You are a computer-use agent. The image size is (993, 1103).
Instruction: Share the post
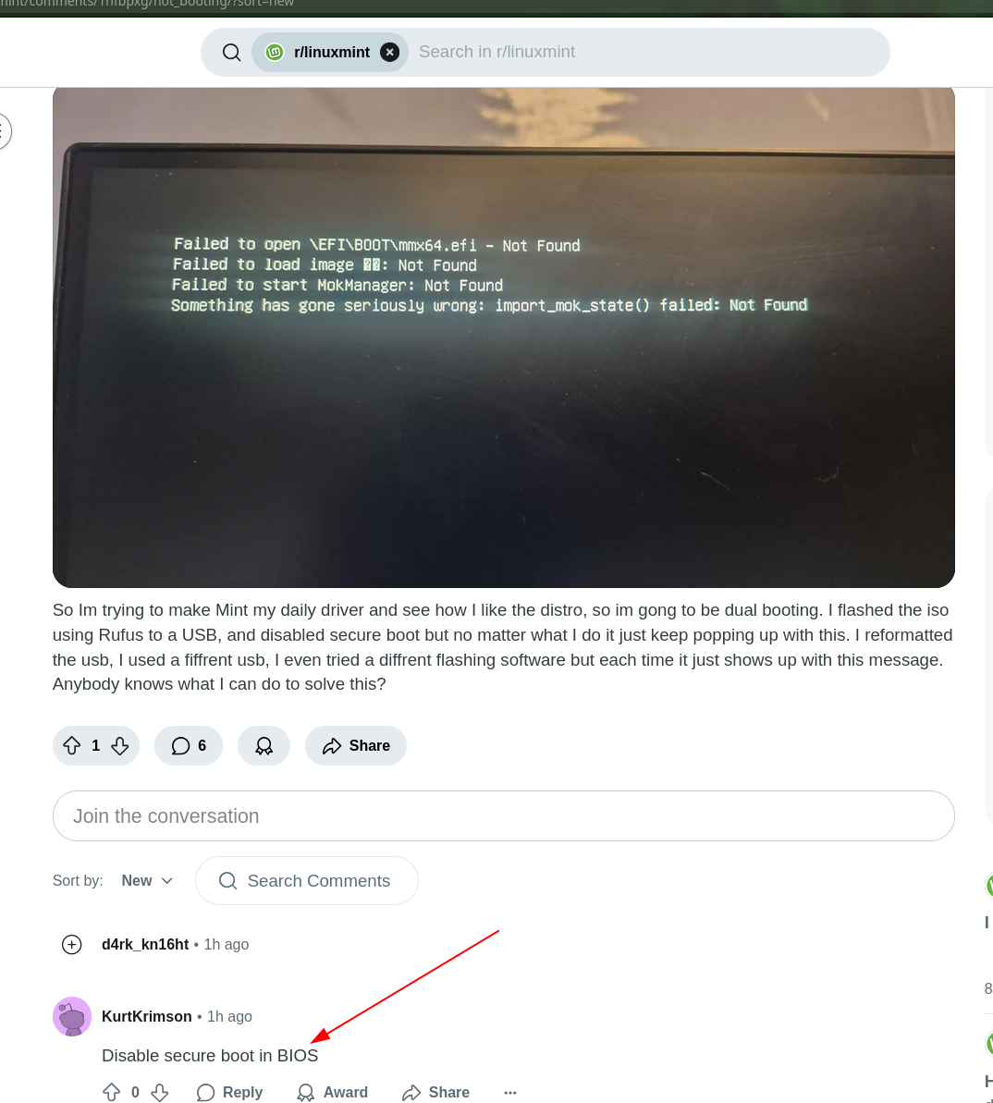click(x=356, y=745)
